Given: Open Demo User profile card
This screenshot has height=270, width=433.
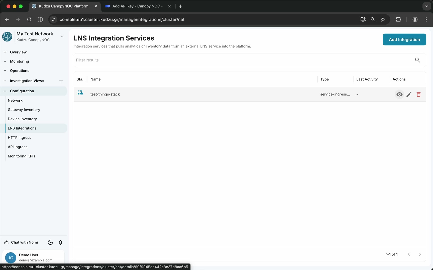Looking at the screenshot, I should tap(33, 257).
